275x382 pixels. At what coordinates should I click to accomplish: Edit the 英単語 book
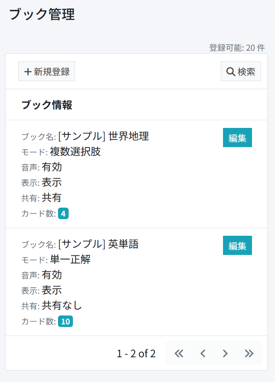(x=237, y=245)
